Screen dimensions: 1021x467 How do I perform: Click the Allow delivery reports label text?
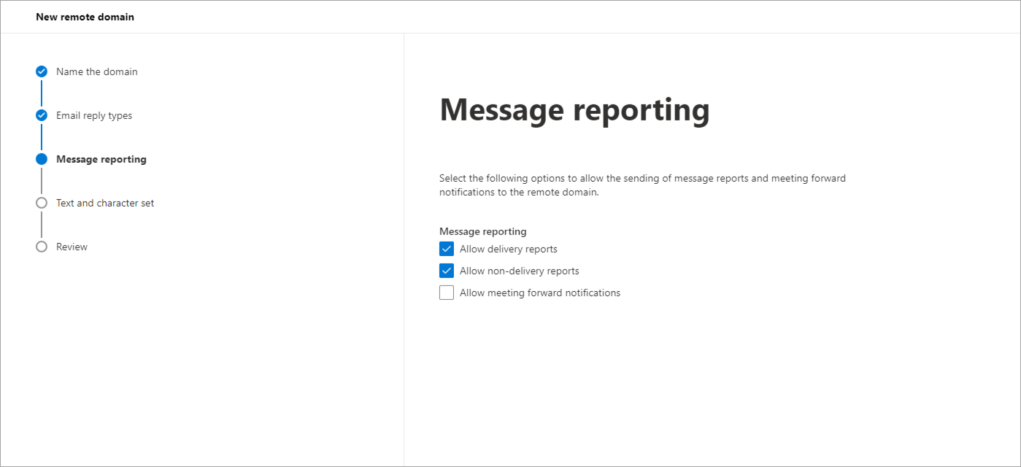(508, 249)
